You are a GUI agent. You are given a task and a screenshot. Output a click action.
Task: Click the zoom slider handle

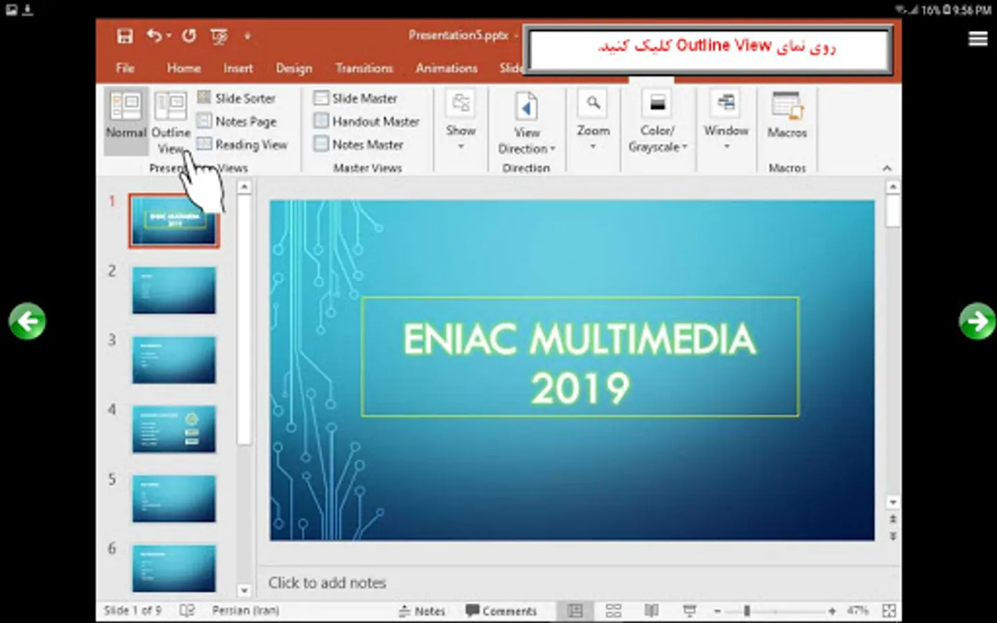pos(746,611)
